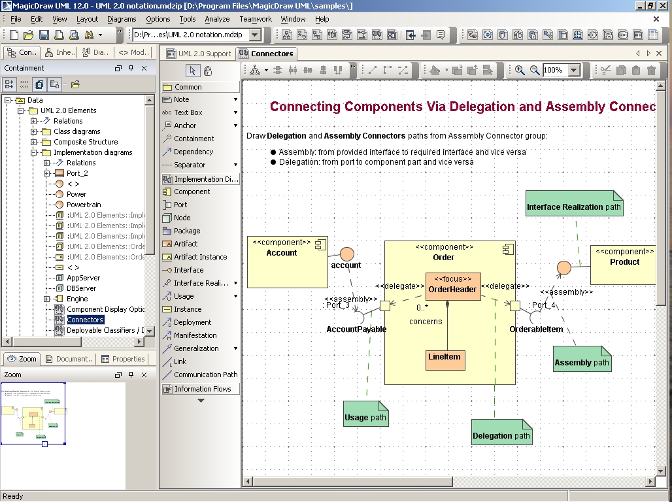Screen dimensions: 672x502
Task: Toggle first Containment tree display button
Action: point(9,84)
